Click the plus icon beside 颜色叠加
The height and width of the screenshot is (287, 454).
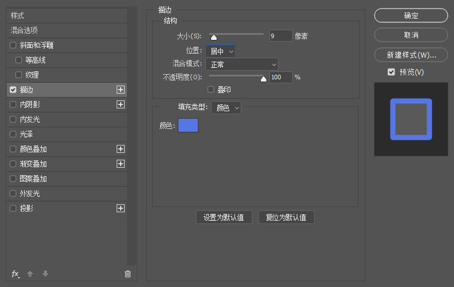(121, 149)
